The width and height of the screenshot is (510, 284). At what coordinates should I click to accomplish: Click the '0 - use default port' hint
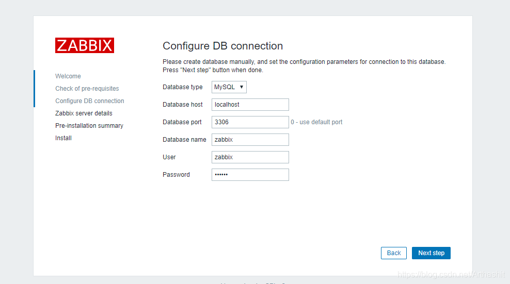(316, 122)
